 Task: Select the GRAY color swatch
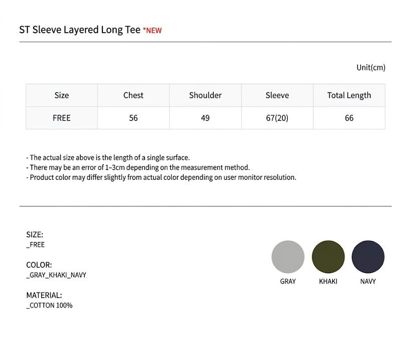(x=288, y=257)
